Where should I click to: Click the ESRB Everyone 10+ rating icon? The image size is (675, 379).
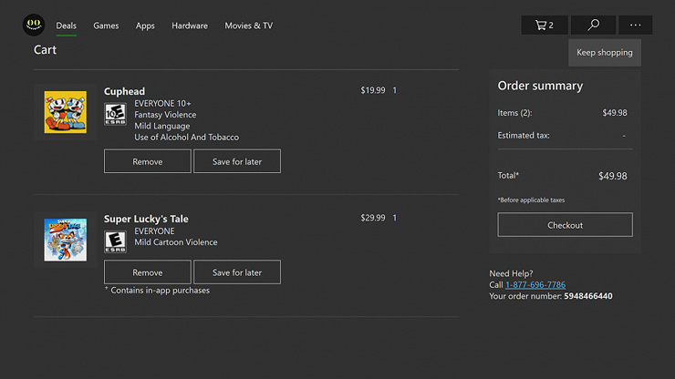click(x=115, y=114)
